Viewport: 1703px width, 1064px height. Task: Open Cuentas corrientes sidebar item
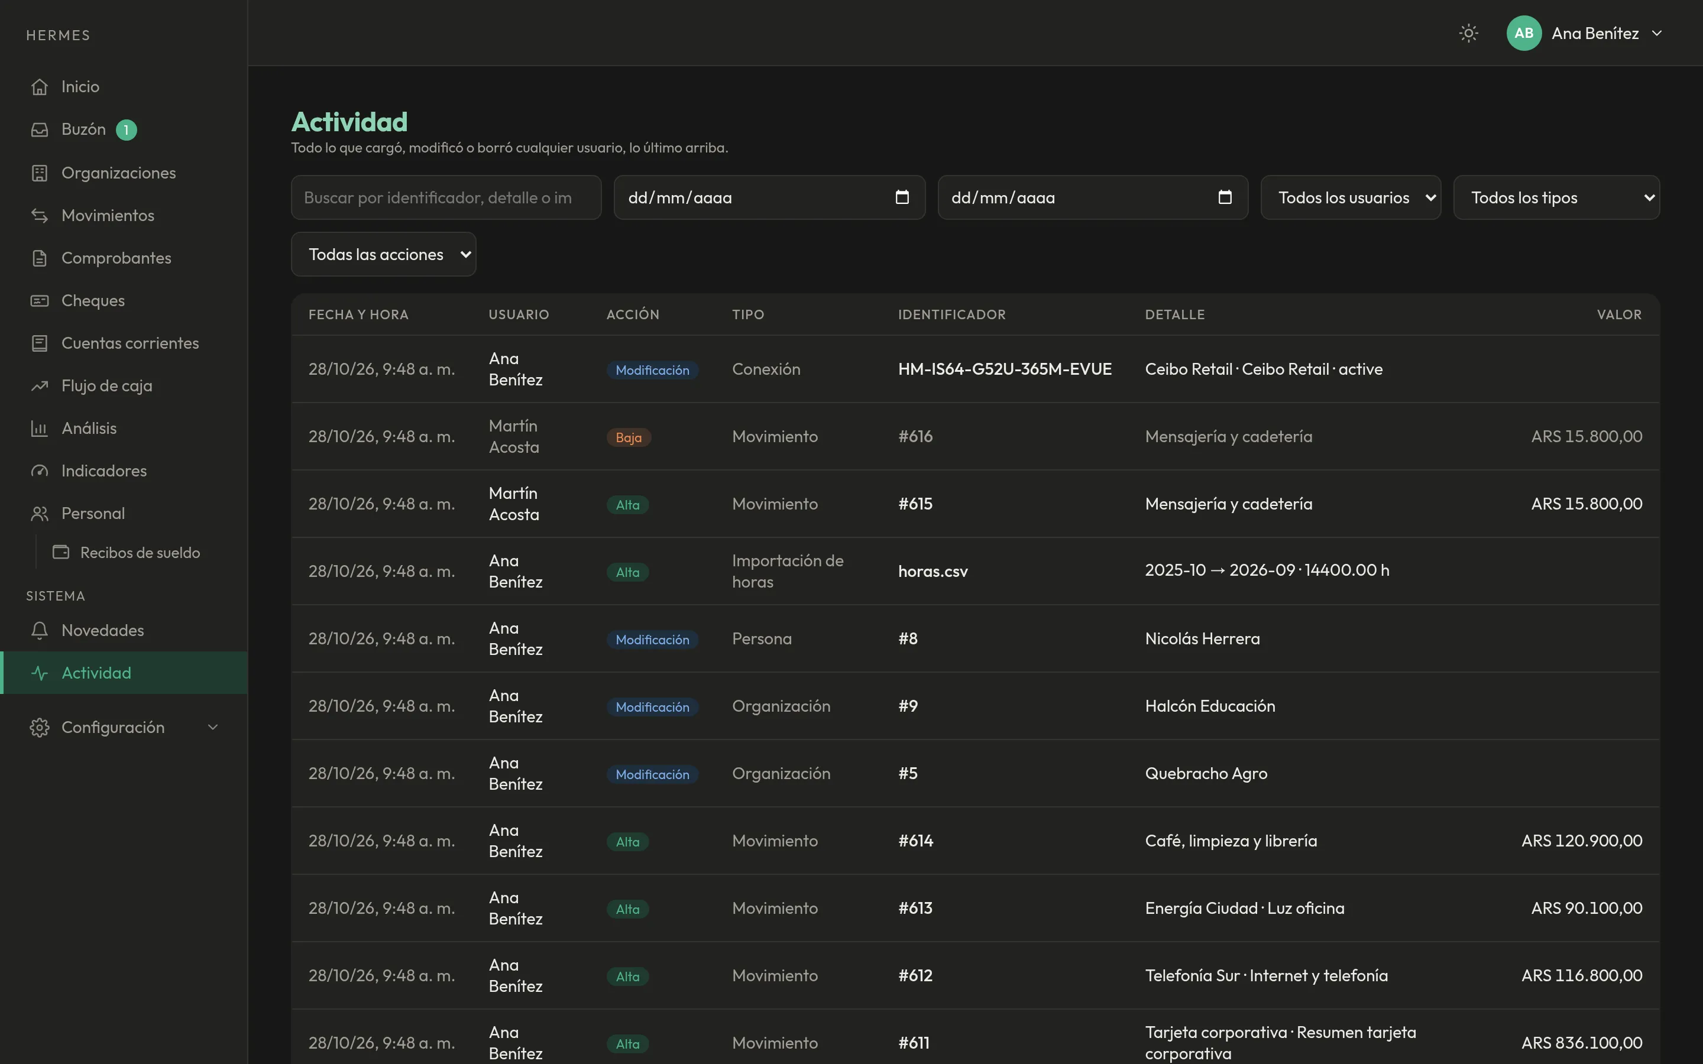point(124,343)
